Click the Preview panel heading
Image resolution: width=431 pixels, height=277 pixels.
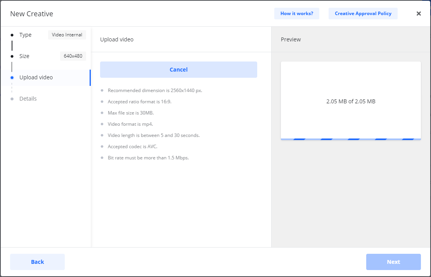coord(291,39)
